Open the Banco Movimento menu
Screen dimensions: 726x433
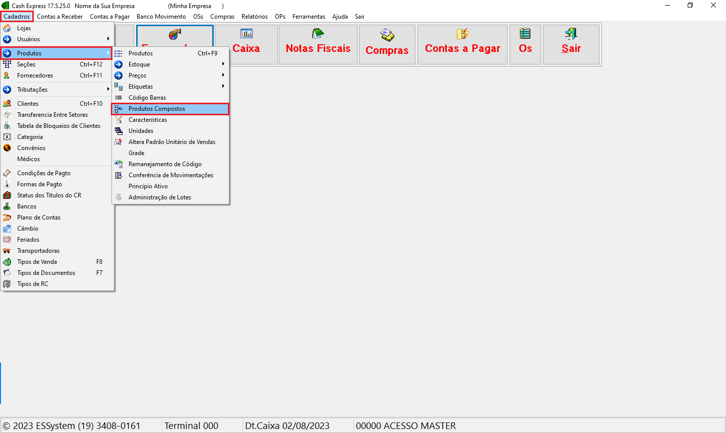pyautogui.click(x=161, y=17)
